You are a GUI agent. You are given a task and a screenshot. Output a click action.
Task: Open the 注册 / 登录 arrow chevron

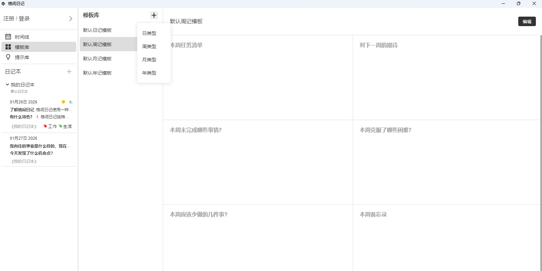71,19
